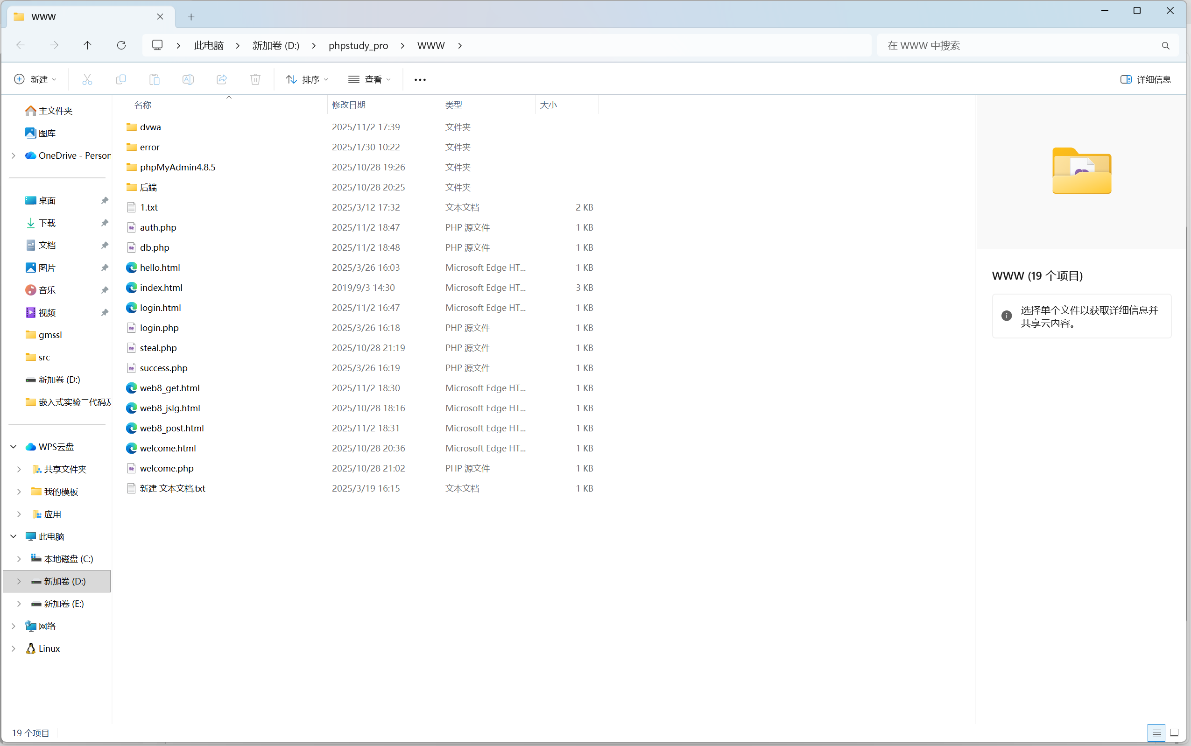Open the 查看 view dropdown
This screenshot has height=746, width=1191.
(x=370, y=79)
